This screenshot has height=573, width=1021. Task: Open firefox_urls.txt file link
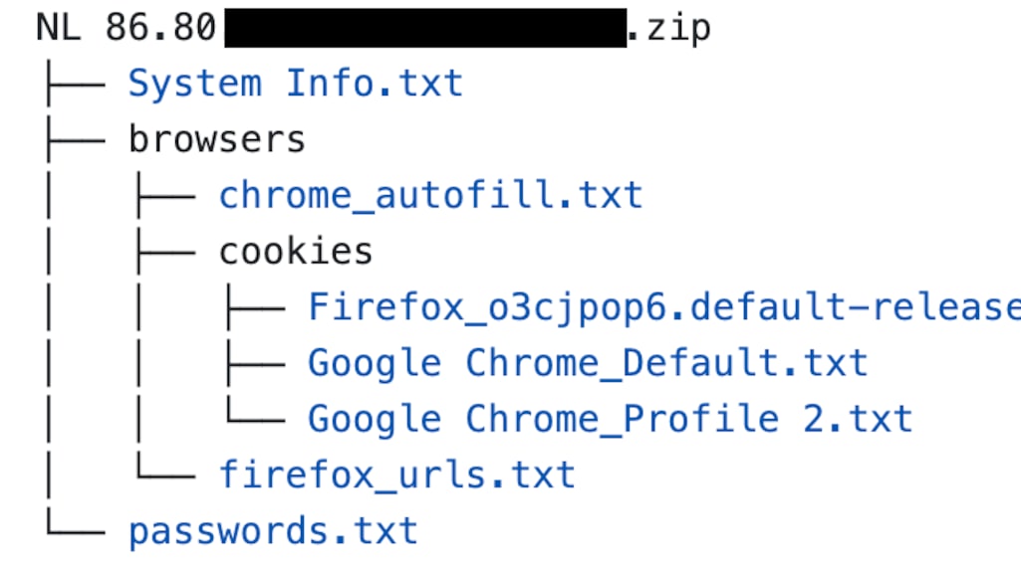[396, 475]
